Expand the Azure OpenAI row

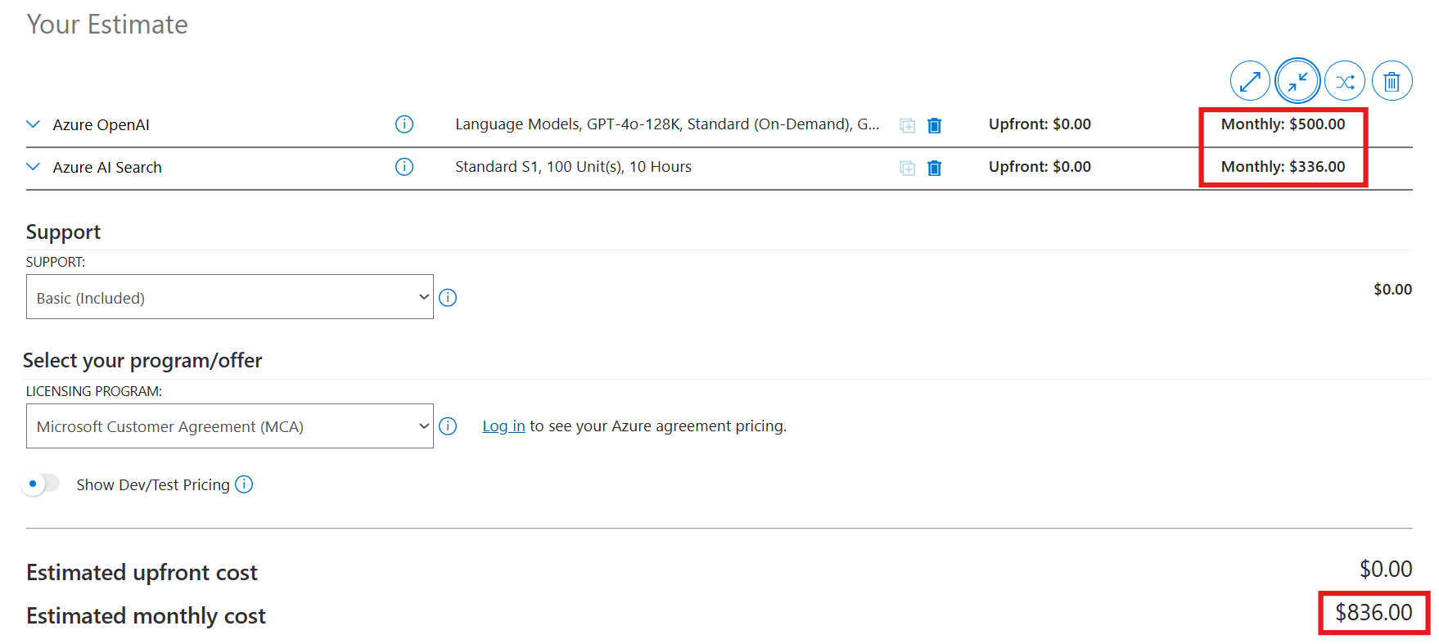34,124
